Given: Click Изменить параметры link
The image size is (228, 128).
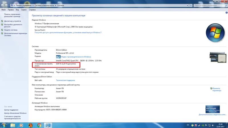Looking at the screenshot, I should tap(217, 89).
